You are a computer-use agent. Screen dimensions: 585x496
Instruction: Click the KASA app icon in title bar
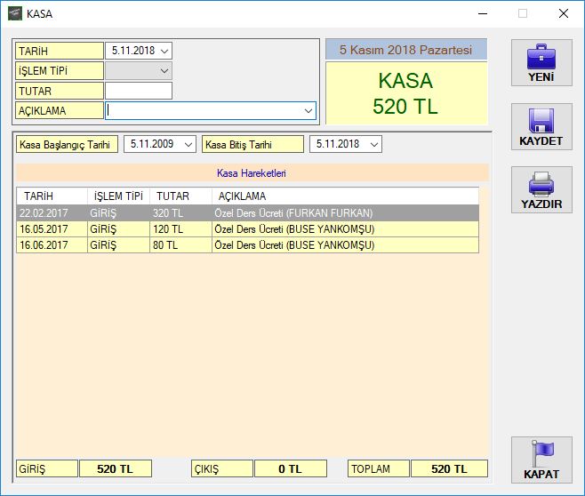(15, 14)
